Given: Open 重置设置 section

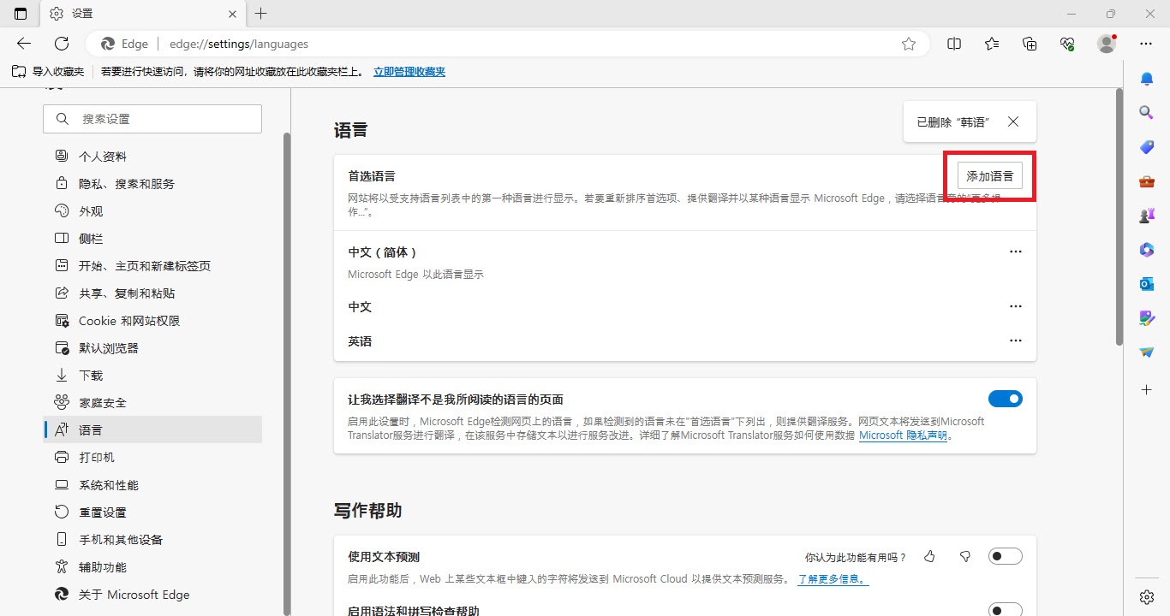Looking at the screenshot, I should (x=152, y=512).
